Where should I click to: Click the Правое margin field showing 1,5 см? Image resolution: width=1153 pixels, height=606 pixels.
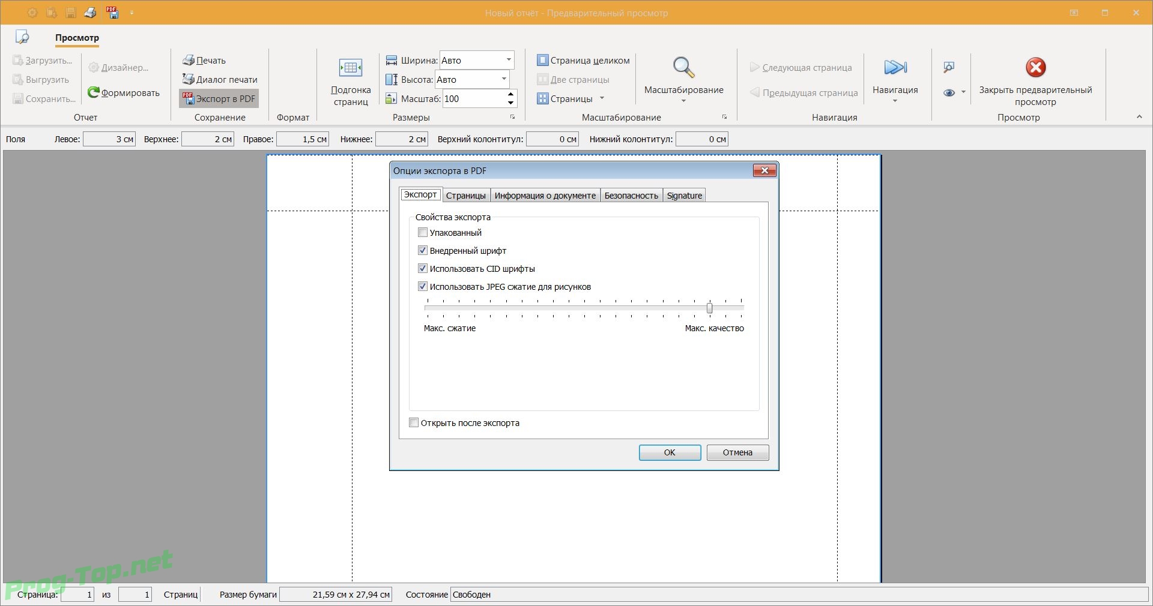[303, 139]
